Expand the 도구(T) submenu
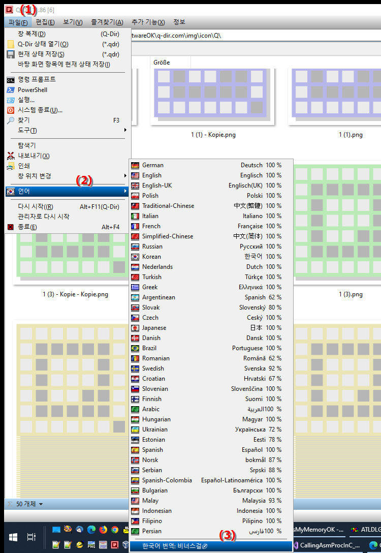 point(68,131)
